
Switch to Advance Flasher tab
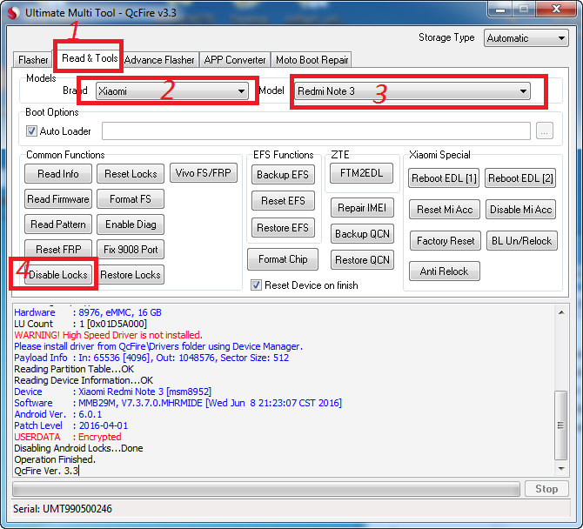click(159, 60)
